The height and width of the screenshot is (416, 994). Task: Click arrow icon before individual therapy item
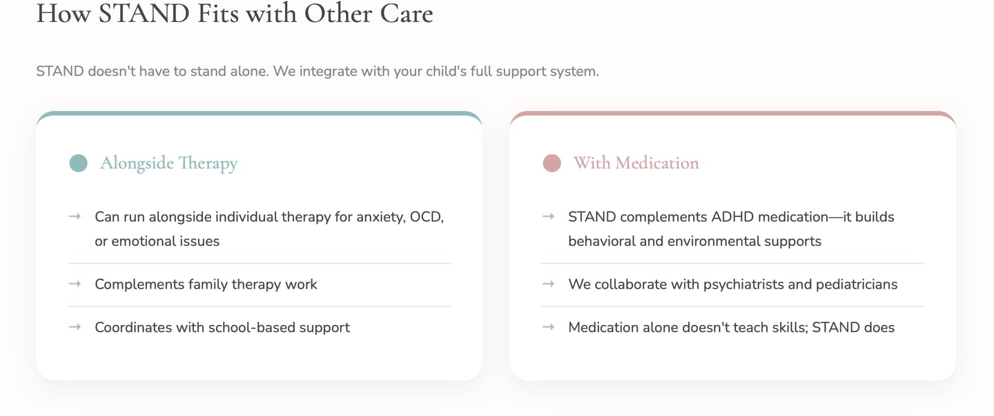coord(75,216)
